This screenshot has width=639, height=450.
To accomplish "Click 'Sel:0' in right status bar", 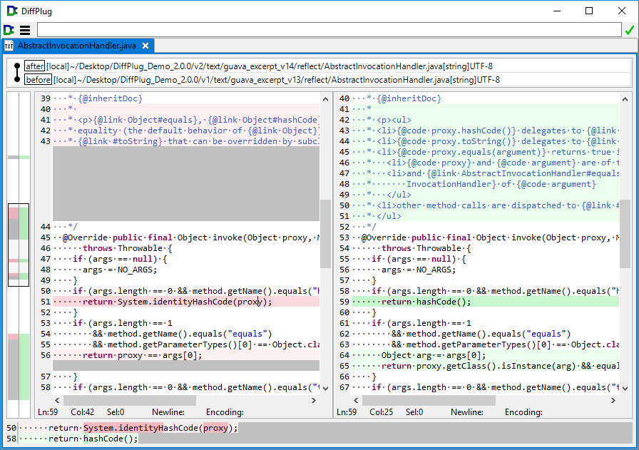I will 414,412.
